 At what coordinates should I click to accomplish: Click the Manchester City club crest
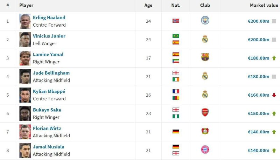[205, 20]
